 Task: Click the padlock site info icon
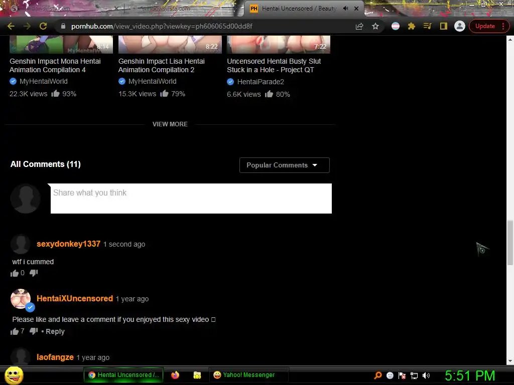(x=63, y=26)
